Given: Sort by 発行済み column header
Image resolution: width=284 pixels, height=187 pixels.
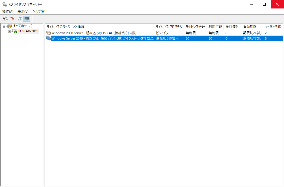Looking at the screenshot, I should (x=232, y=27).
